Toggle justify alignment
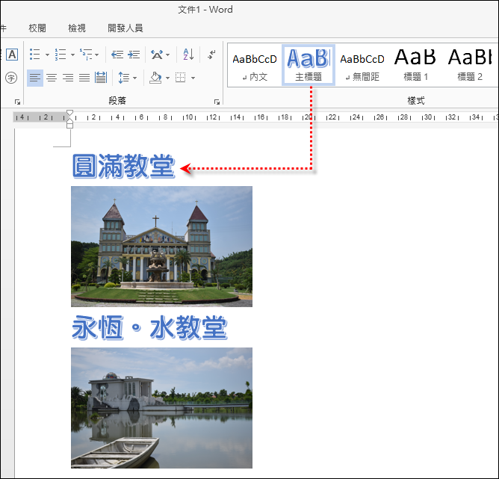This screenshot has width=499, height=479. [84, 78]
